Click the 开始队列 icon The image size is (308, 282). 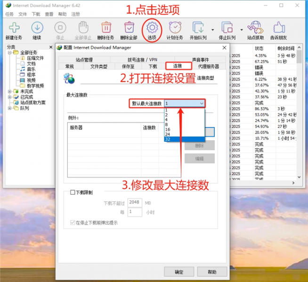[198, 27]
